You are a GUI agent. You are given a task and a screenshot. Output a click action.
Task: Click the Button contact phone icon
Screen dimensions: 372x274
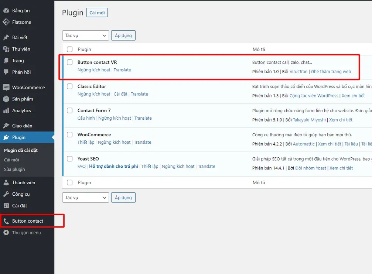coord(6,221)
